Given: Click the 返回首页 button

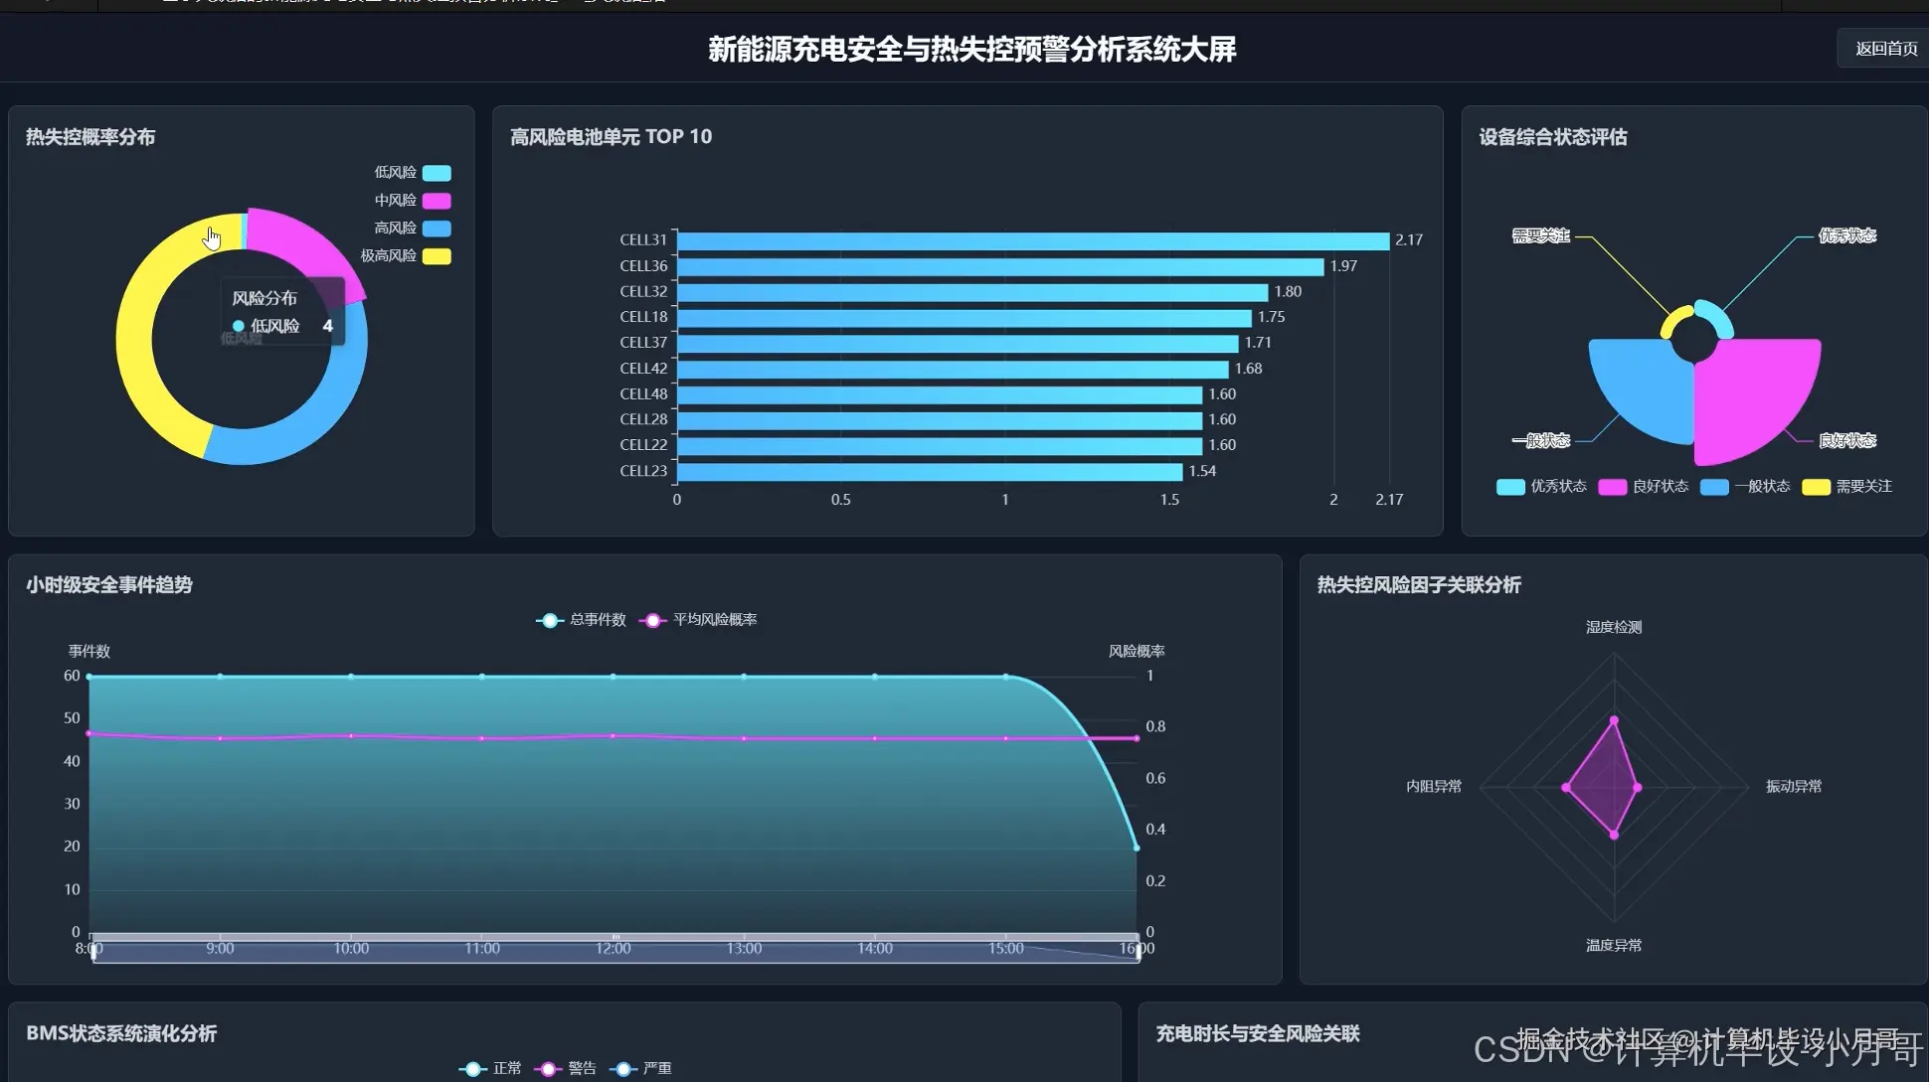Looking at the screenshot, I should pos(1885,49).
